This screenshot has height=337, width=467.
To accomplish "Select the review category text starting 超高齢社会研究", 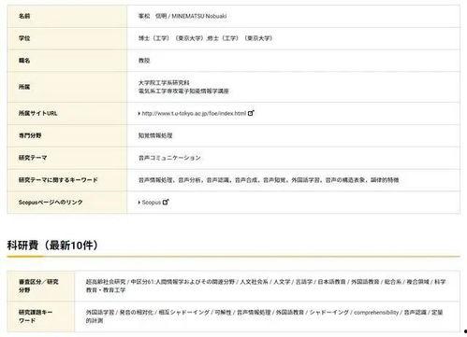I will point(266,286).
